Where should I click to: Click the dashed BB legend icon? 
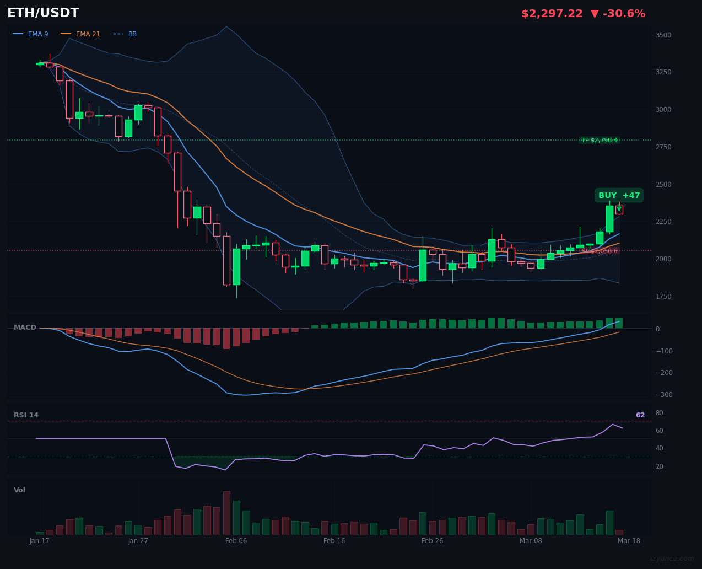tap(118, 34)
